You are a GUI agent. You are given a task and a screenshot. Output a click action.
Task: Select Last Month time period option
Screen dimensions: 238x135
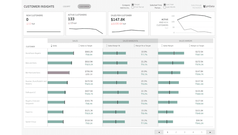(x=165, y=7)
